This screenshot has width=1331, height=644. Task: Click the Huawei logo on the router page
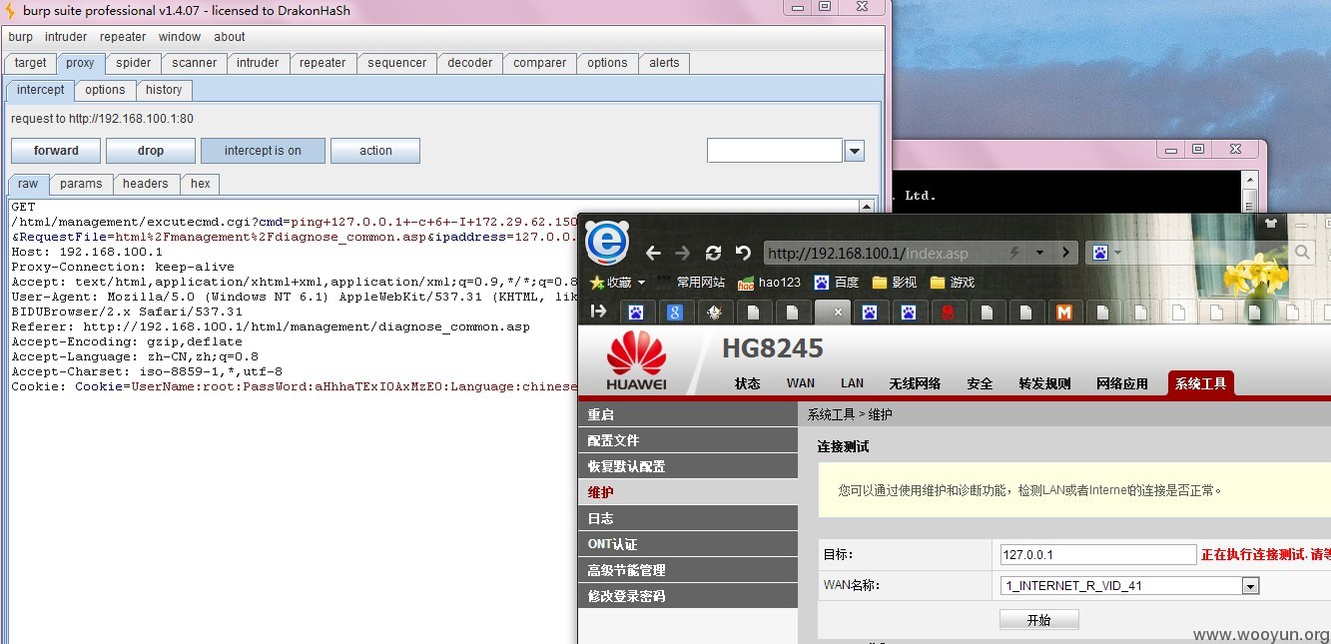(x=636, y=360)
